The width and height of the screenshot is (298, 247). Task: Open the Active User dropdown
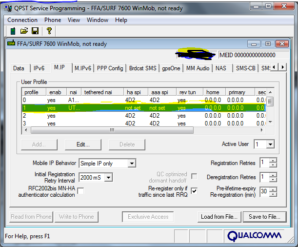(270, 144)
